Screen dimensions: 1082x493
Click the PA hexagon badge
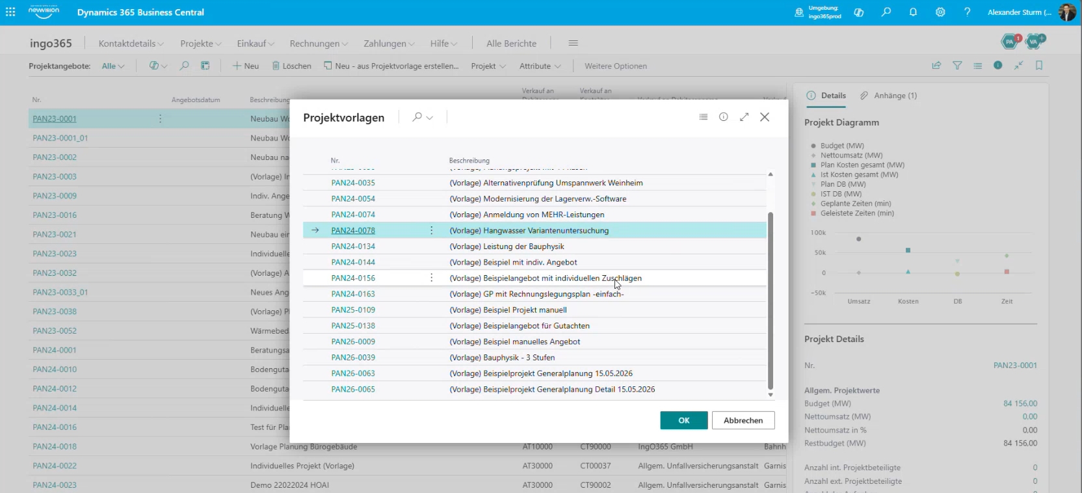[1010, 42]
